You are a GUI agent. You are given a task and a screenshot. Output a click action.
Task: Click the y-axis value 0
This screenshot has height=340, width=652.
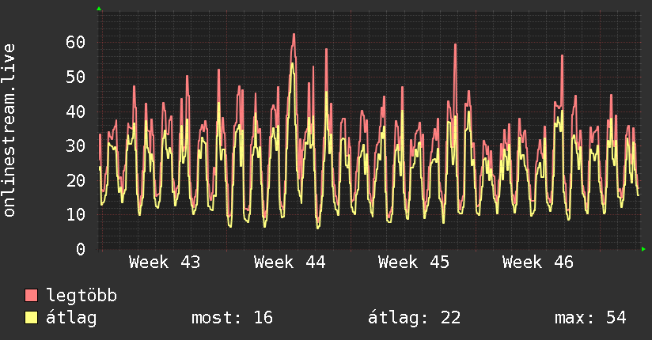click(x=81, y=249)
